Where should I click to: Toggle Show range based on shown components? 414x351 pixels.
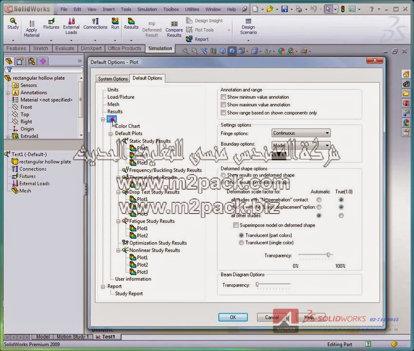click(x=224, y=113)
